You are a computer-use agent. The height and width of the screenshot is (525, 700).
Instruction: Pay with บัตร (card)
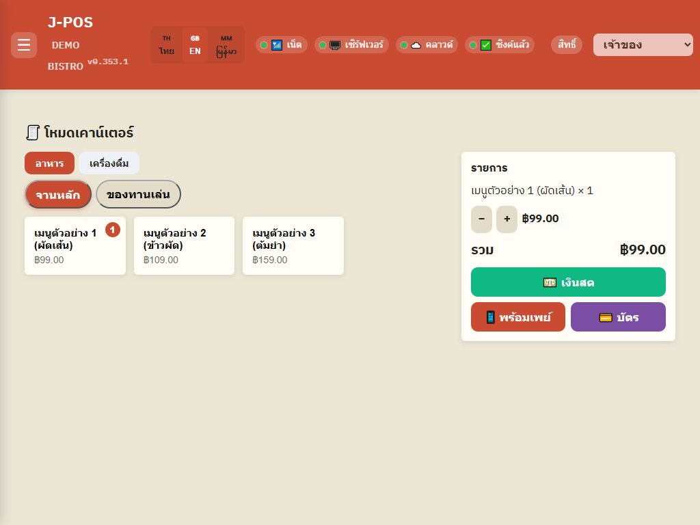point(618,317)
